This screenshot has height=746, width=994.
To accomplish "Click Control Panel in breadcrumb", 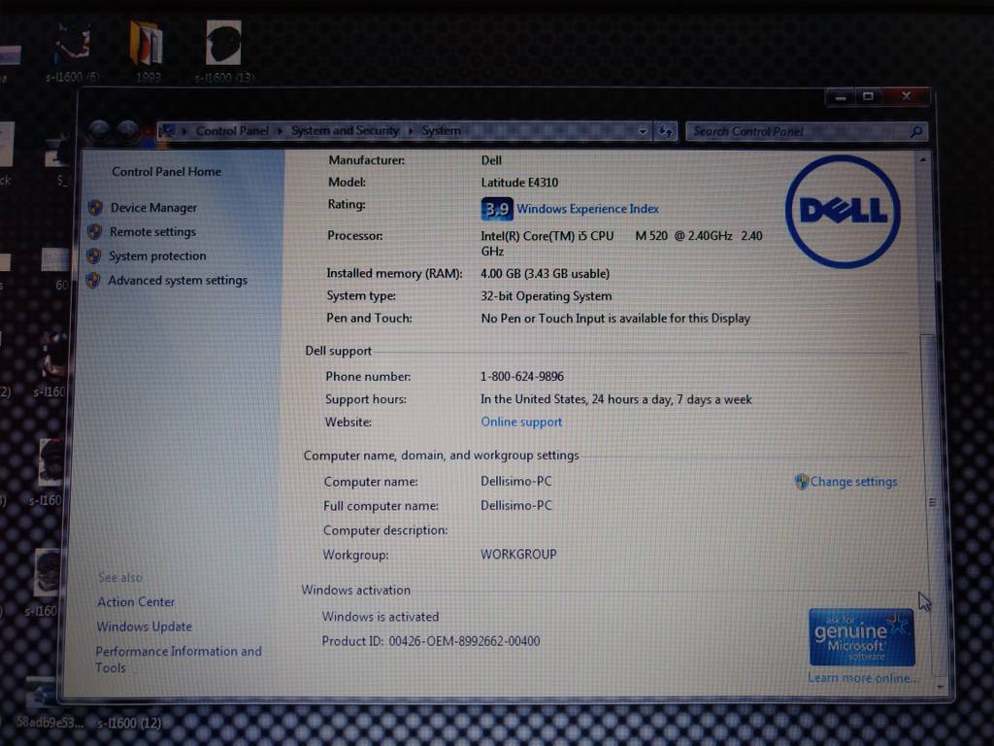I will (232, 131).
